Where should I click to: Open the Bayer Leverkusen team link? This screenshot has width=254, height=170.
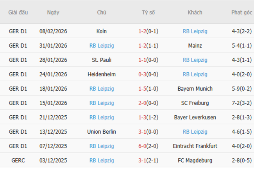(x=195, y=117)
